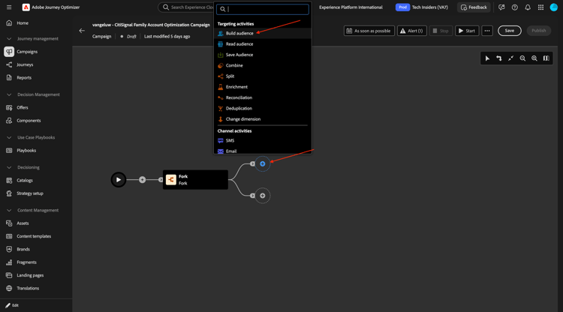563x312 pixels.
Task: Click the Adobe logo icon
Action: (x=26, y=7)
